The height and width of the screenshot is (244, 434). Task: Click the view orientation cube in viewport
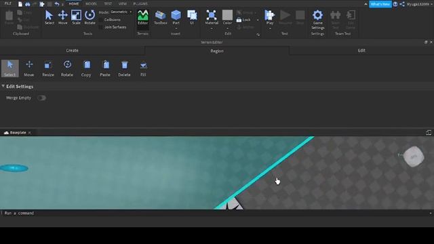[x=414, y=157]
